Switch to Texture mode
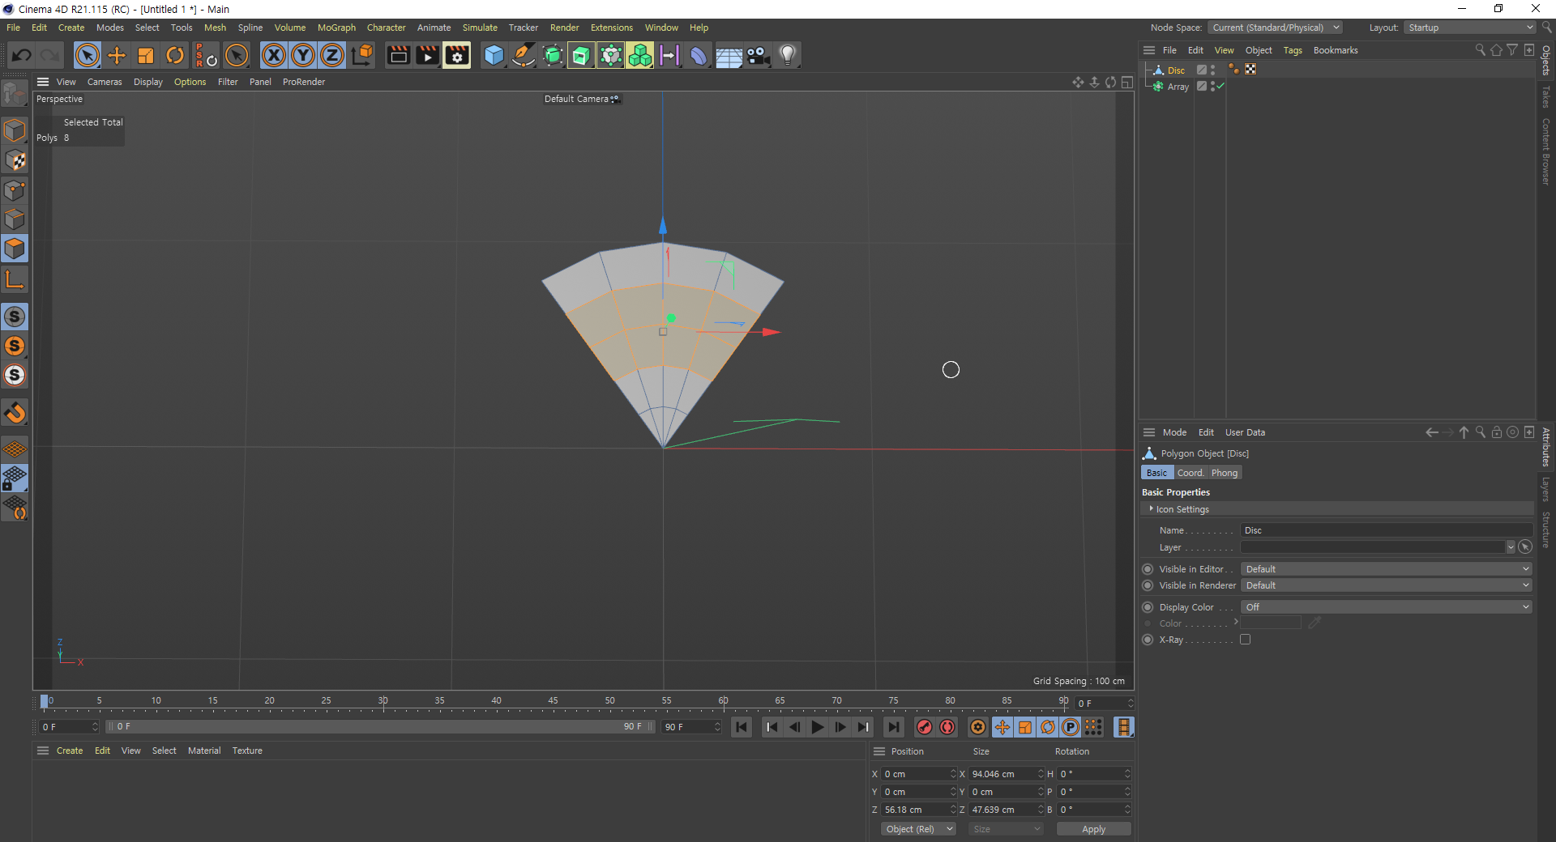1556x842 pixels. [15, 160]
